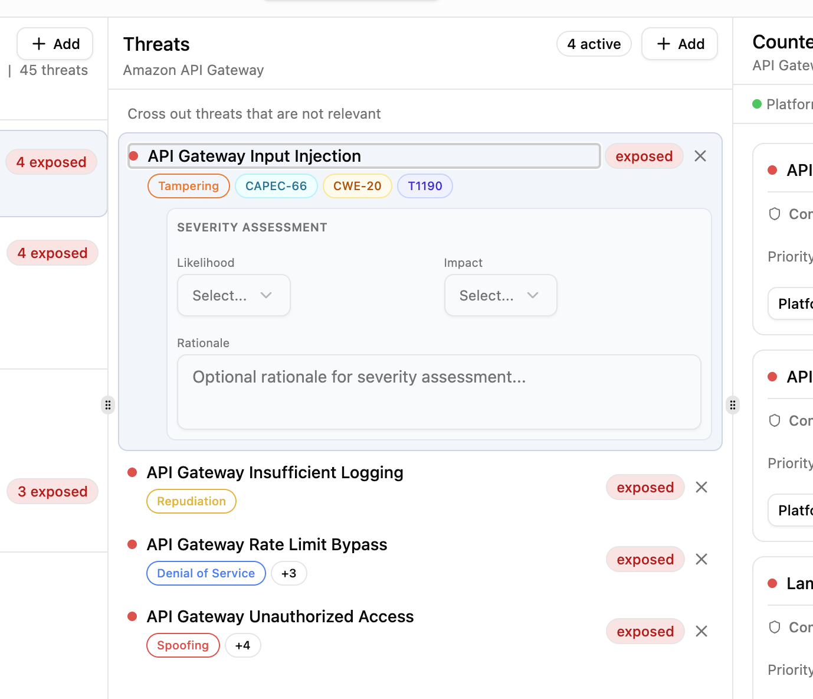Toggle exposed status for Rate Limit Bypass
The width and height of the screenshot is (813, 699).
645,559
